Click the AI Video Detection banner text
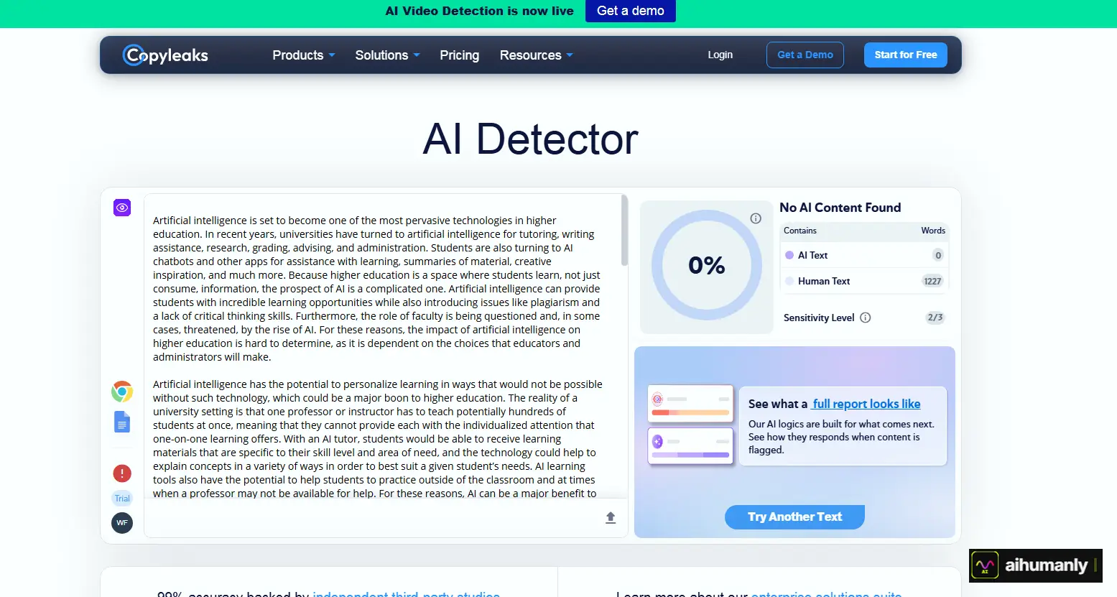1117x597 pixels. point(480,11)
